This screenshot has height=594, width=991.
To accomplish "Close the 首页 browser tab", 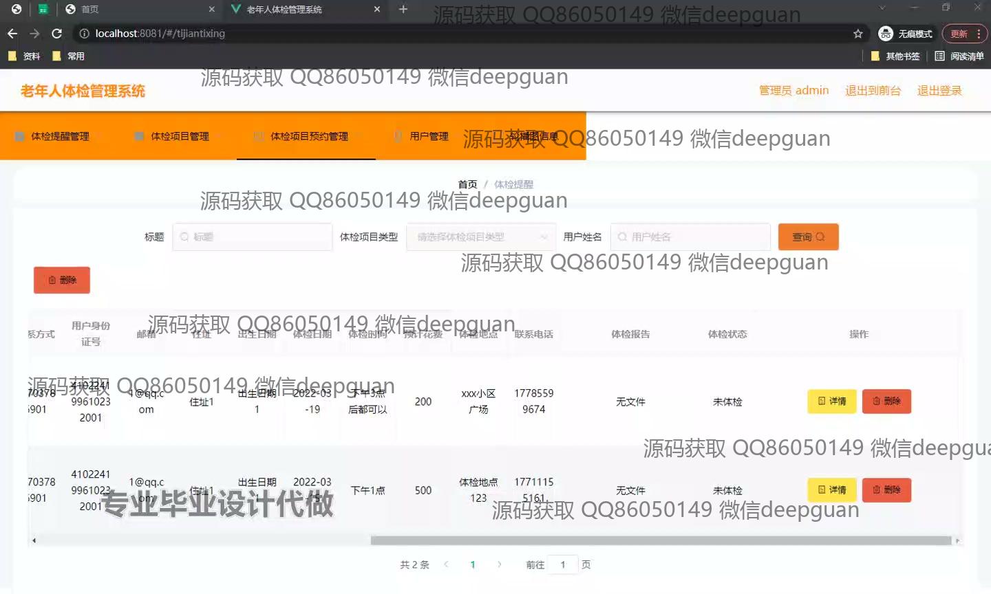I will click(x=212, y=9).
